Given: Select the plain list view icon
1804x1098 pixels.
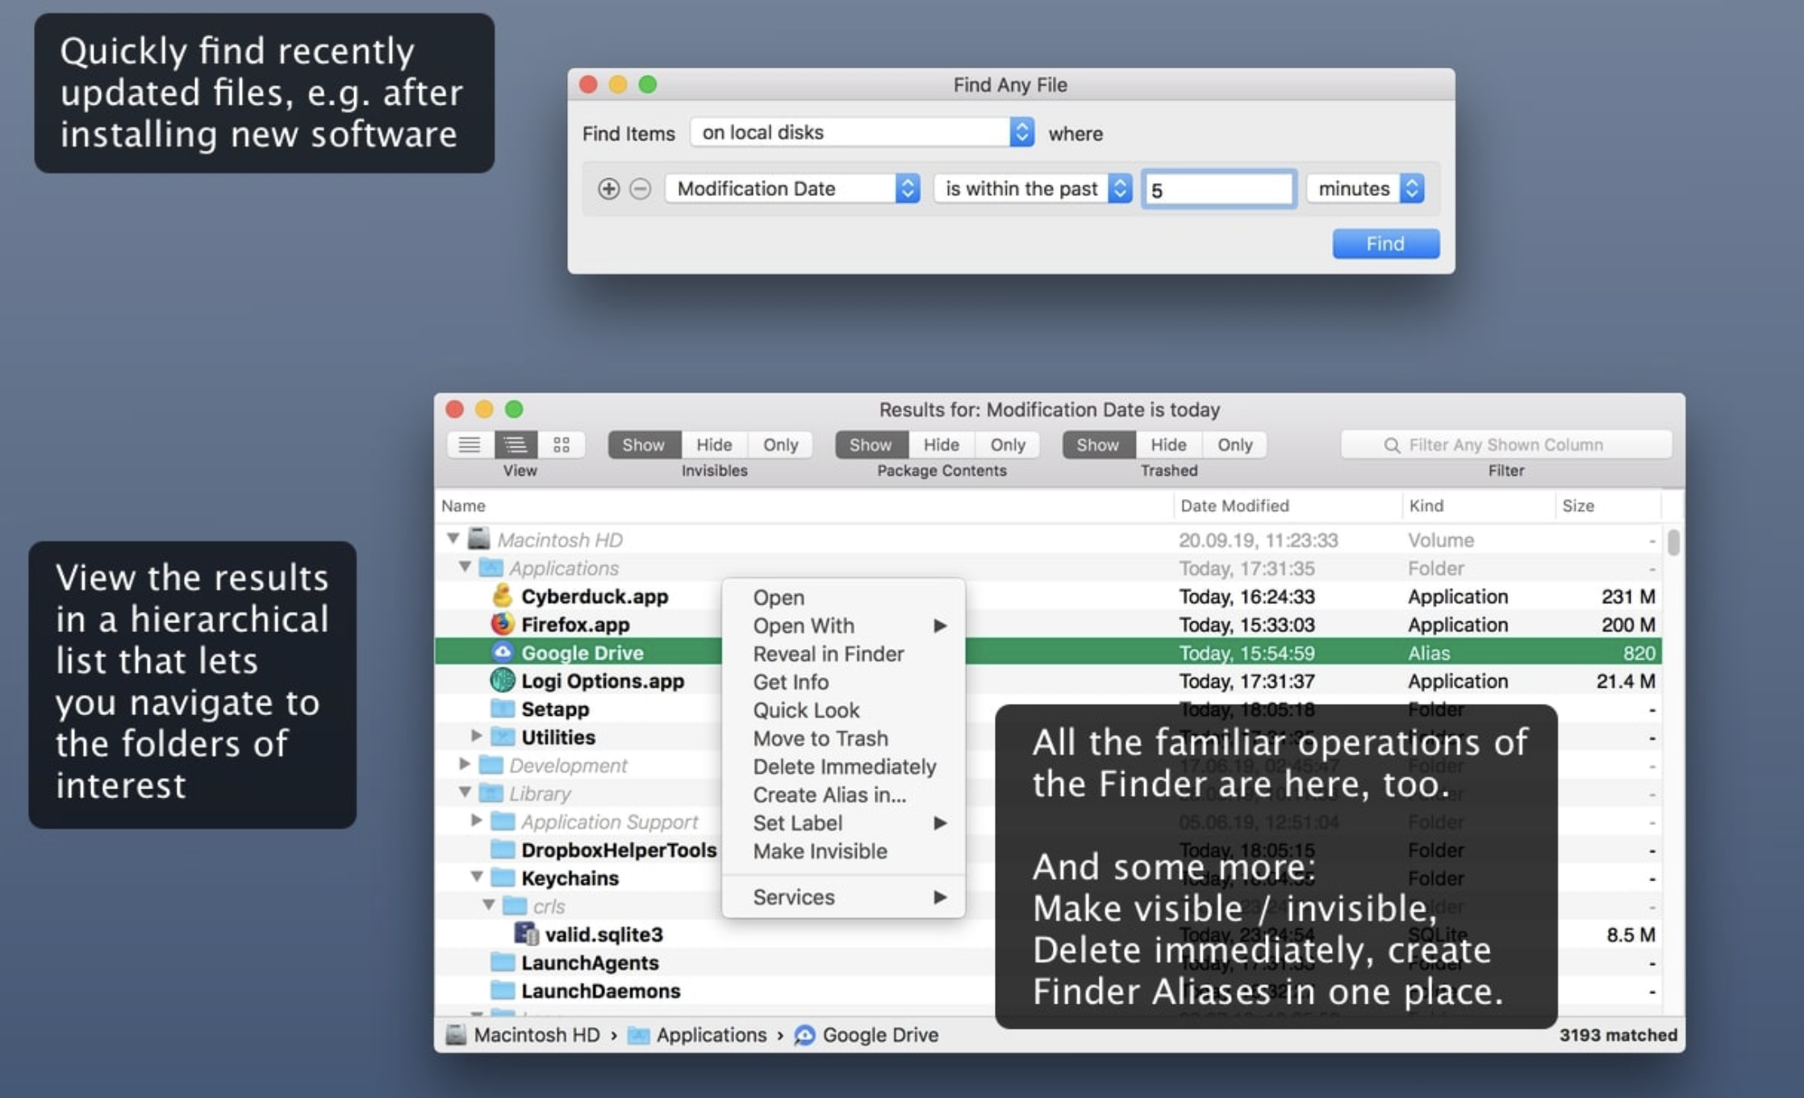Looking at the screenshot, I should [x=469, y=444].
